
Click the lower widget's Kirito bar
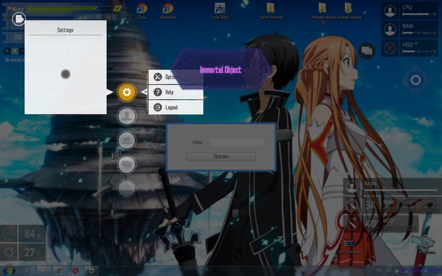click(401, 190)
